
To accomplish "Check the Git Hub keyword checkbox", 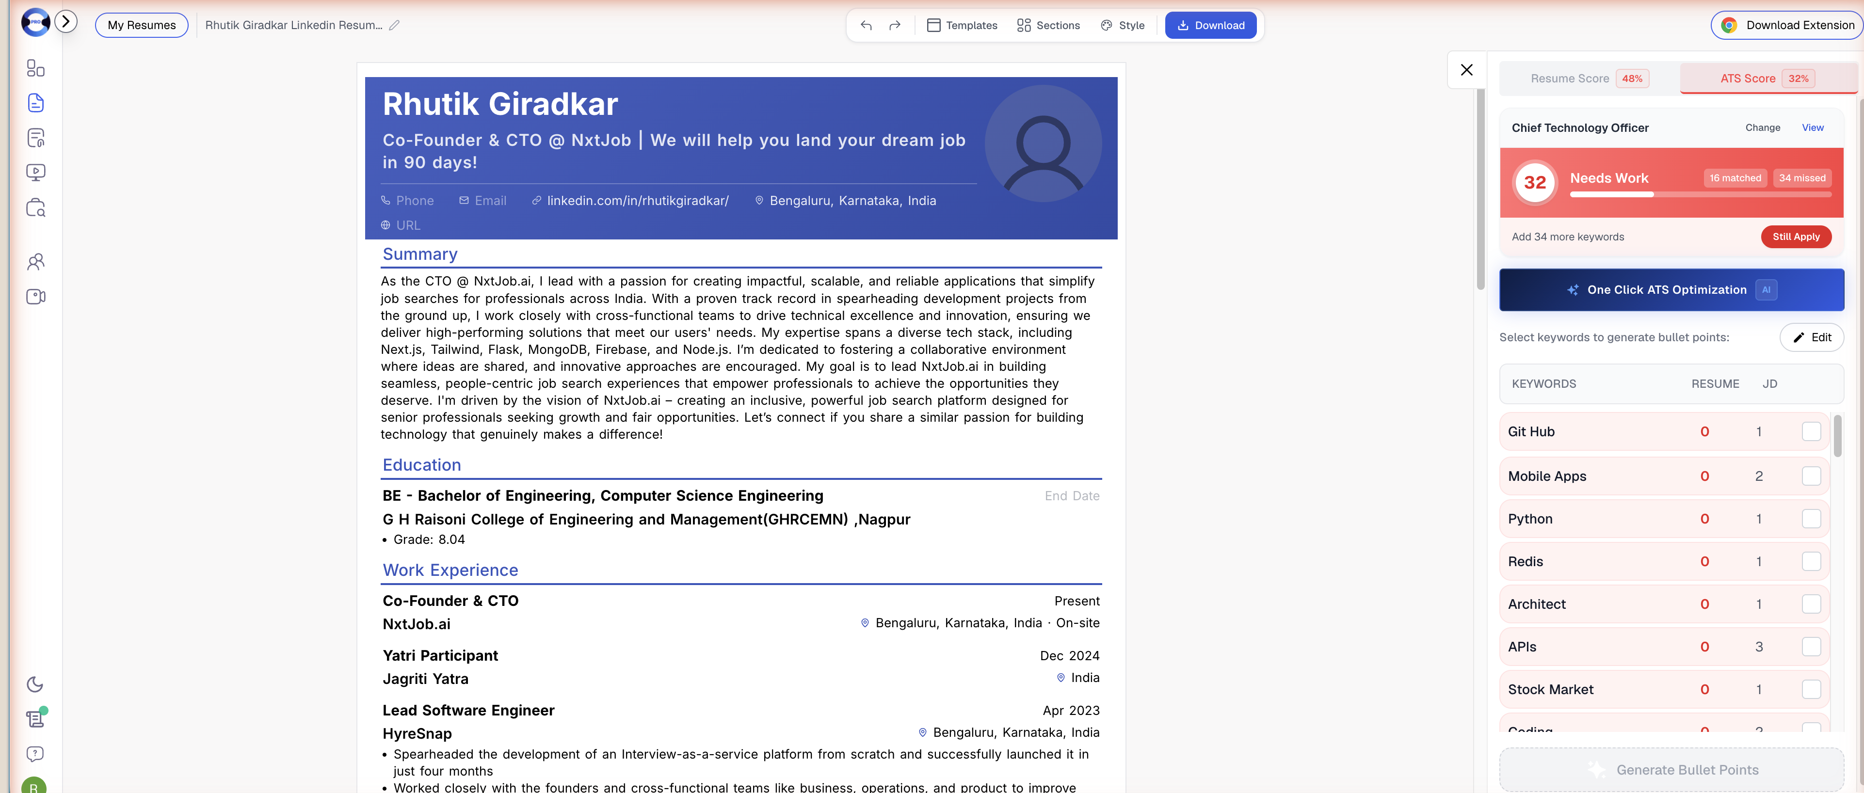I will point(1811,432).
